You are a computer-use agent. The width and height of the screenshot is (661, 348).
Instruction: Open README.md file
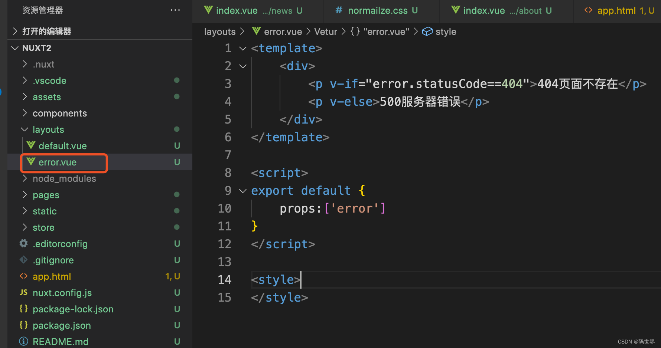click(x=100, y=342)
